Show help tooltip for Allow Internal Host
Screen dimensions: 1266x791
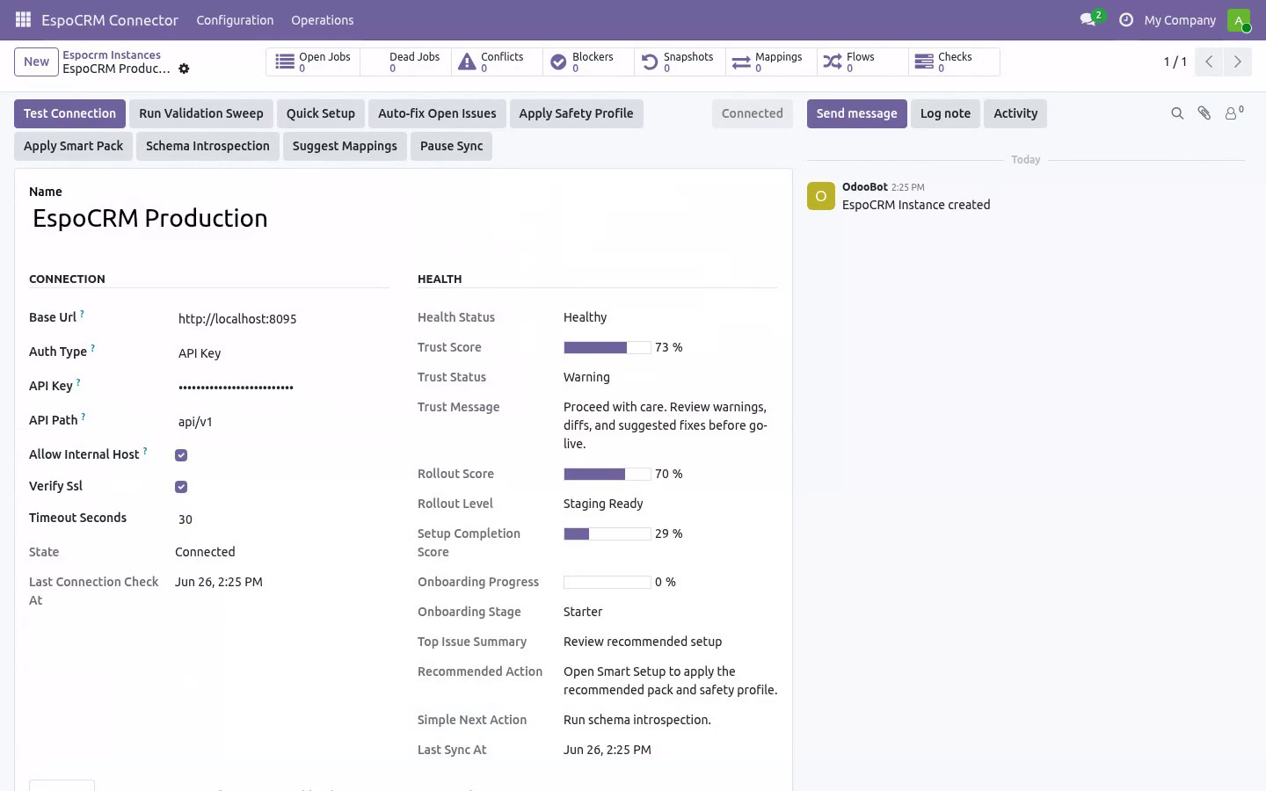click(x=145, y=451)
